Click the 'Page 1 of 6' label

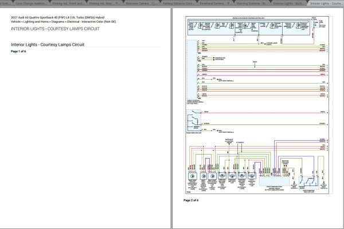click(18, 52)
